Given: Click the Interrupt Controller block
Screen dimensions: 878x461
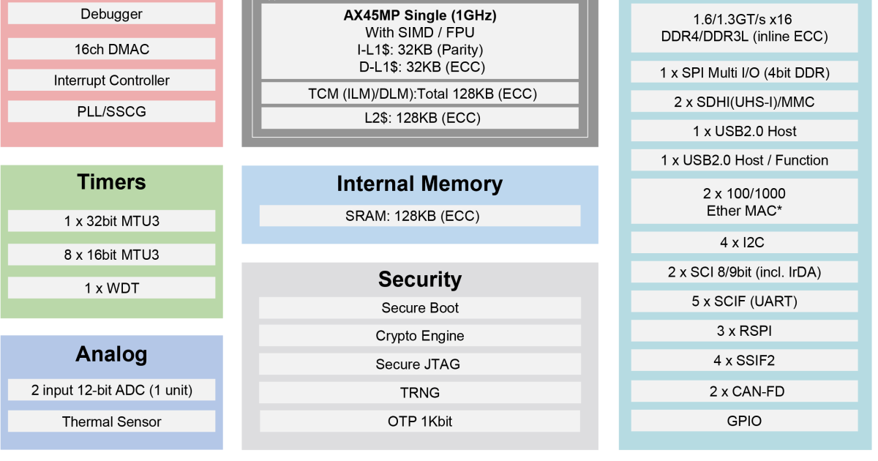Looking at the screenshot, I should (x=111, y=80).
